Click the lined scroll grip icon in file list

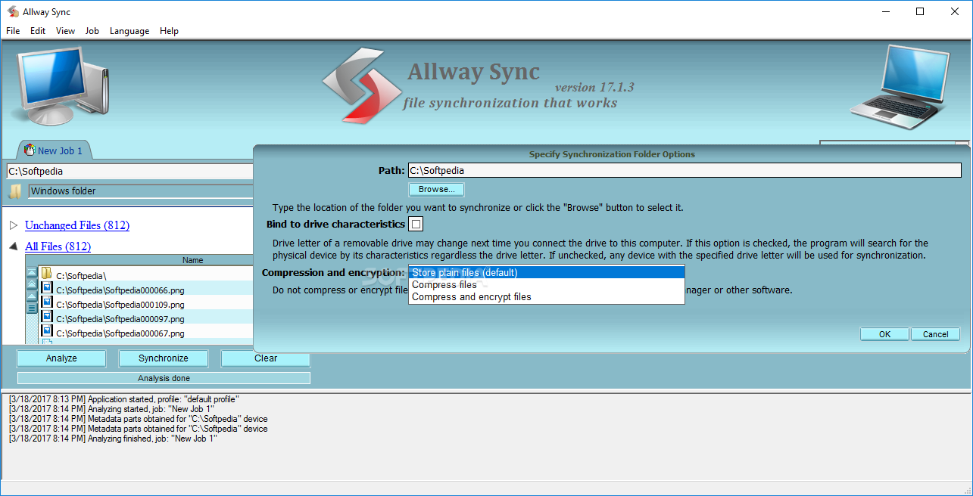tap(32, 308)
